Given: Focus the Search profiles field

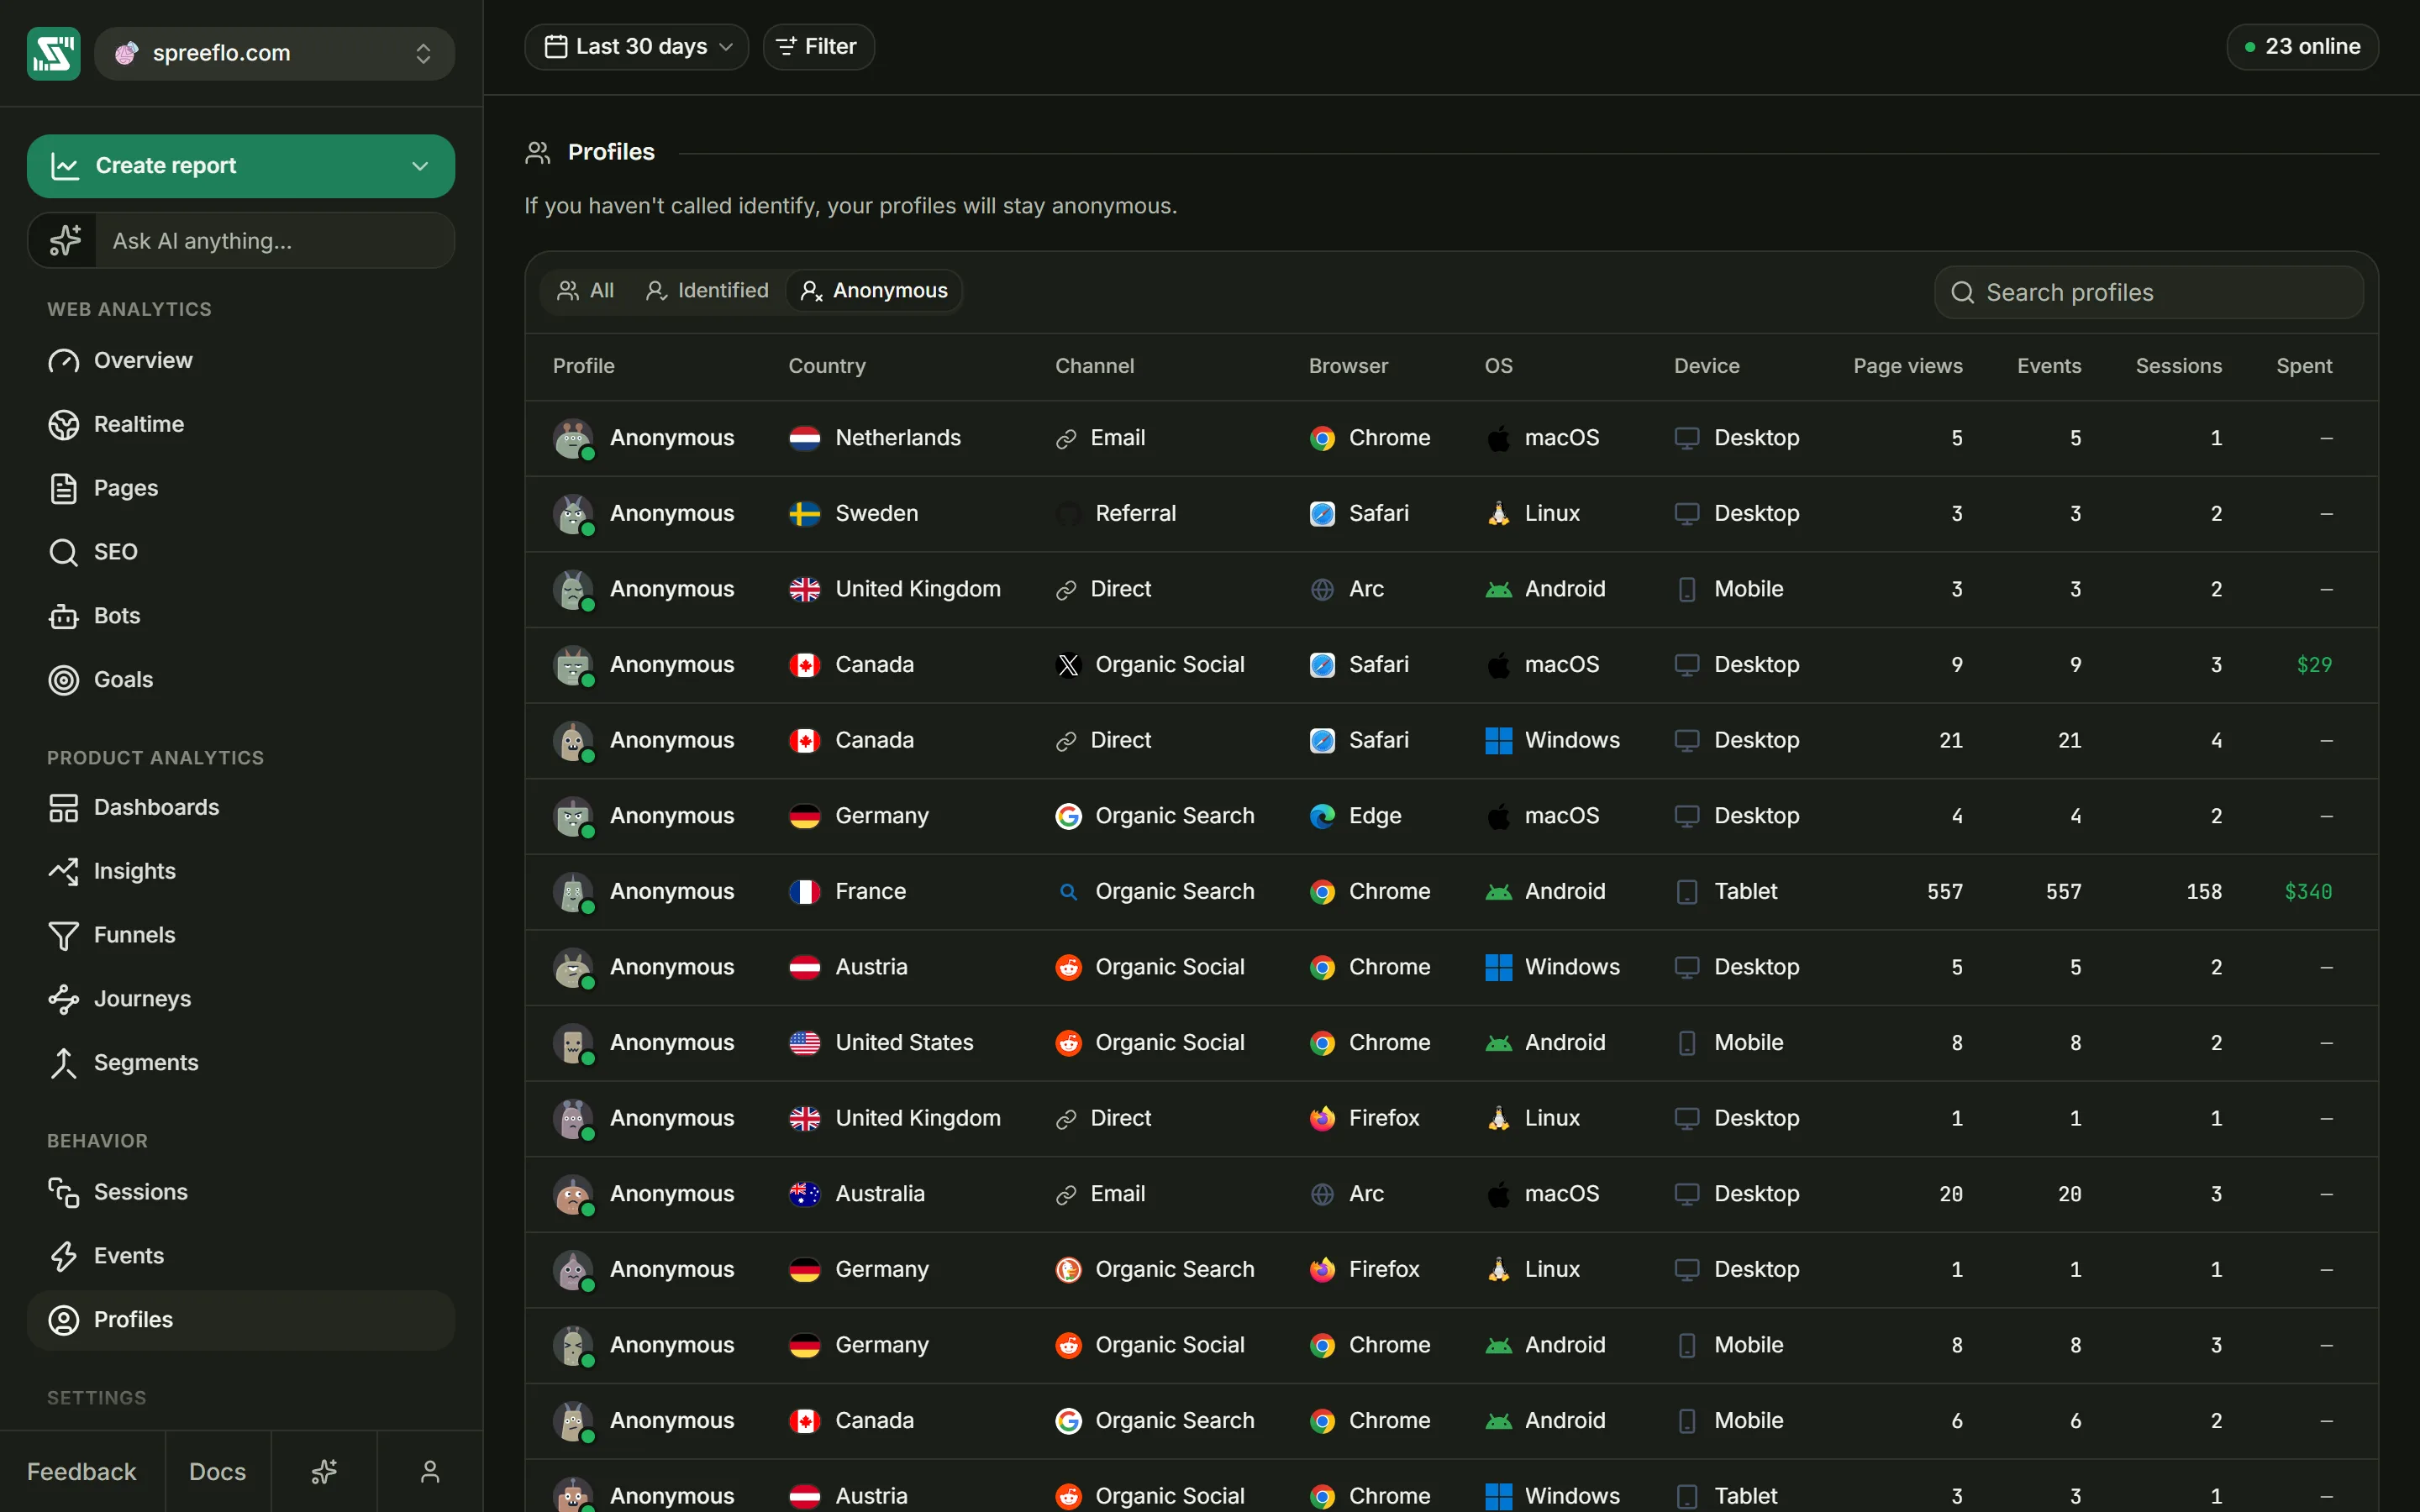Looking at the screenshot, I should click(x=2148, y=292).
